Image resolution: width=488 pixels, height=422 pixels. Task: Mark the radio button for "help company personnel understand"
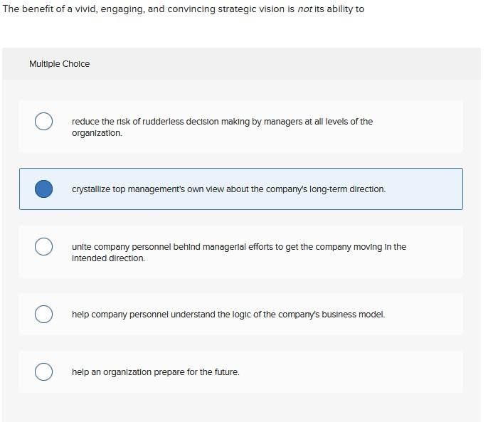click(x=43, y=314)
